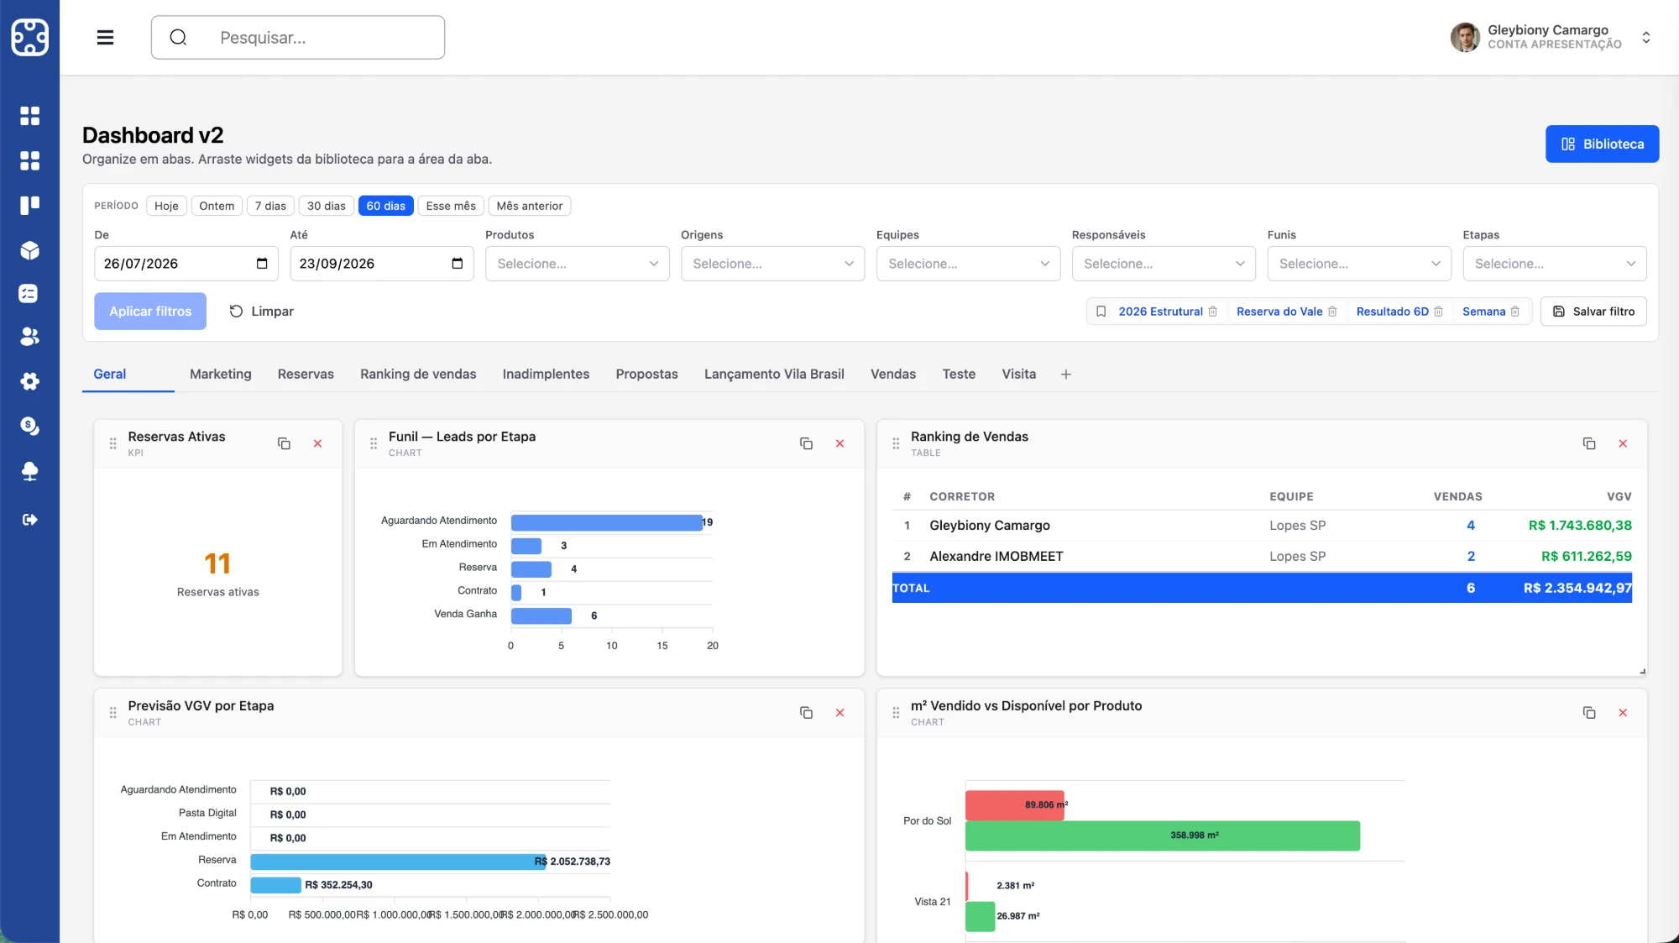Duplicate the Reservas Ativas widget
The width and height of the screenshot is (1679, 943).
click(284, 443)
